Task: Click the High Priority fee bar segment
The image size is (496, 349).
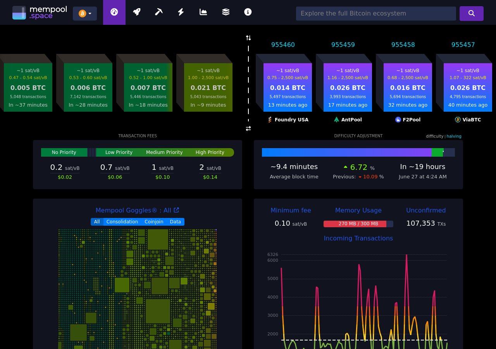Action: [x=210, y=152]
